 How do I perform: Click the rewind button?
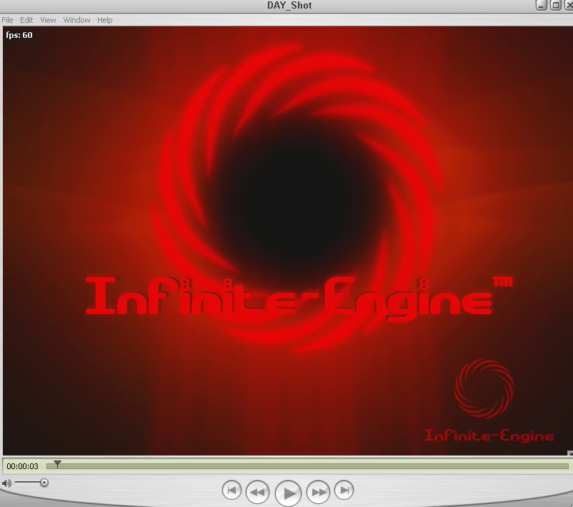pyautogui.click(x=258, y=492)
